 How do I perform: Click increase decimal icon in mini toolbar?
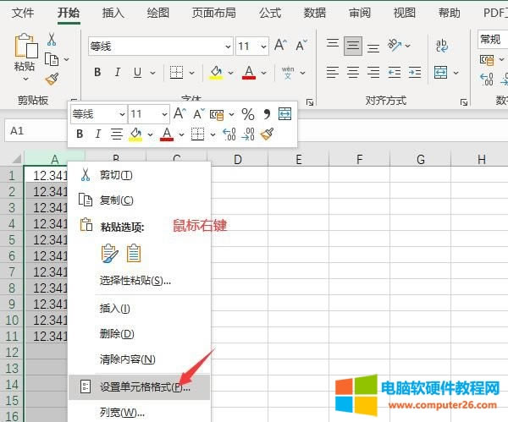[229, 134]
